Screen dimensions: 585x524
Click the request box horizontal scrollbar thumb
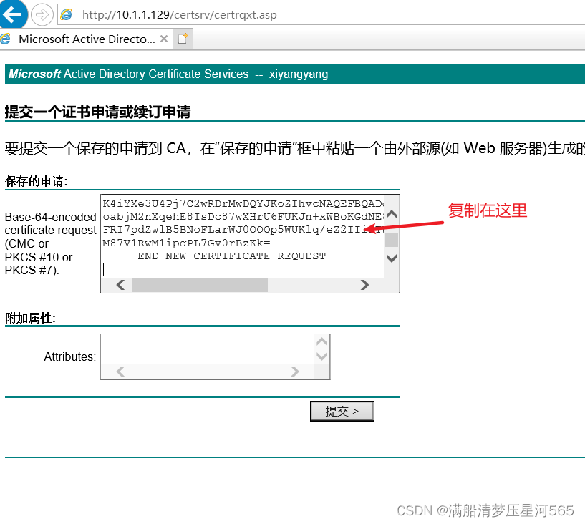click(x=200, y=285)
